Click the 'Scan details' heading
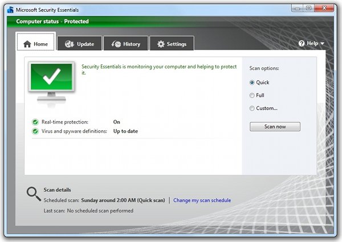342x242 pixels. pyautogui.click(x=57, y=190)
